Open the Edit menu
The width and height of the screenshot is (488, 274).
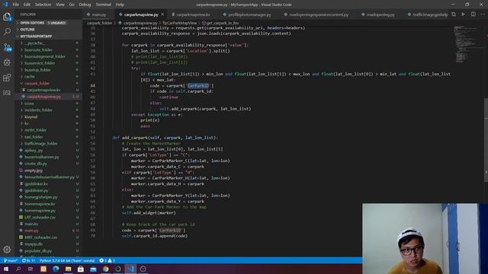click(x=27, y=5)
